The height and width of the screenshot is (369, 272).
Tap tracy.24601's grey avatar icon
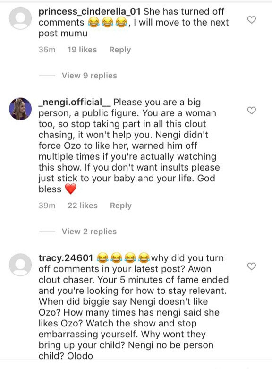click(x=20, y=265)
